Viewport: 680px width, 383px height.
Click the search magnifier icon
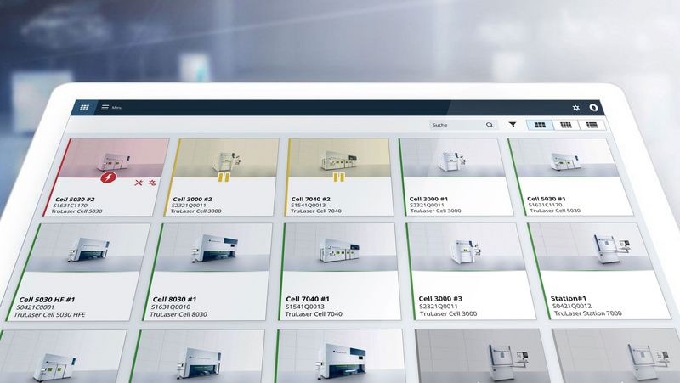tap(490, 125)
